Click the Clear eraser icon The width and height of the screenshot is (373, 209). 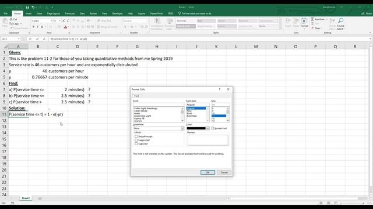click(x=312, y=28)
